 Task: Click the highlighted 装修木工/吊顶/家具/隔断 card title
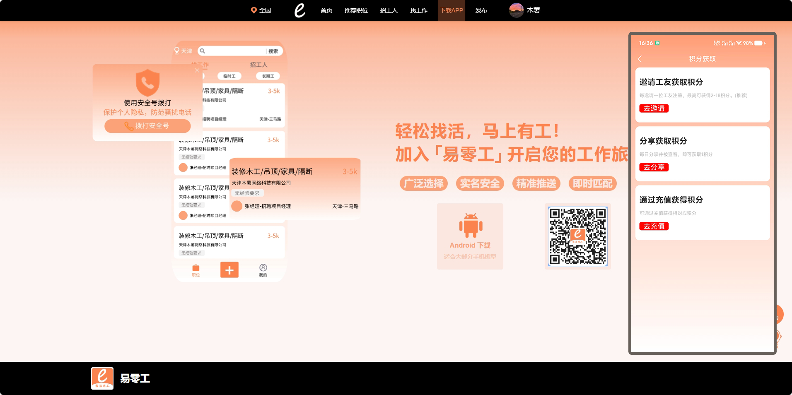[x=272, y=171]
